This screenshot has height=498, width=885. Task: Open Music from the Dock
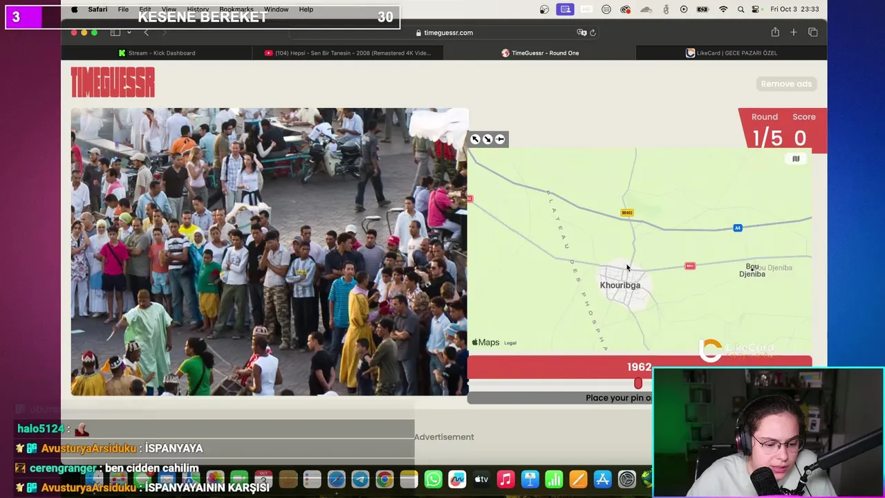505,479
